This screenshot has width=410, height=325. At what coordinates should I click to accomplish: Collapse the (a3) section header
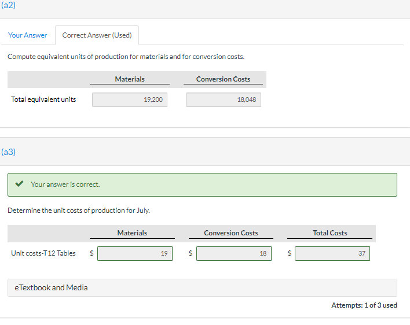pos(9,152)
